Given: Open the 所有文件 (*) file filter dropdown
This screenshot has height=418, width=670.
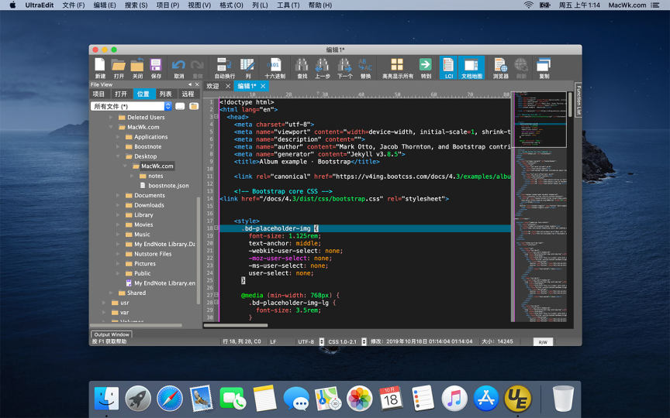Looking at the screenshot, I should [x=131, y=106].
